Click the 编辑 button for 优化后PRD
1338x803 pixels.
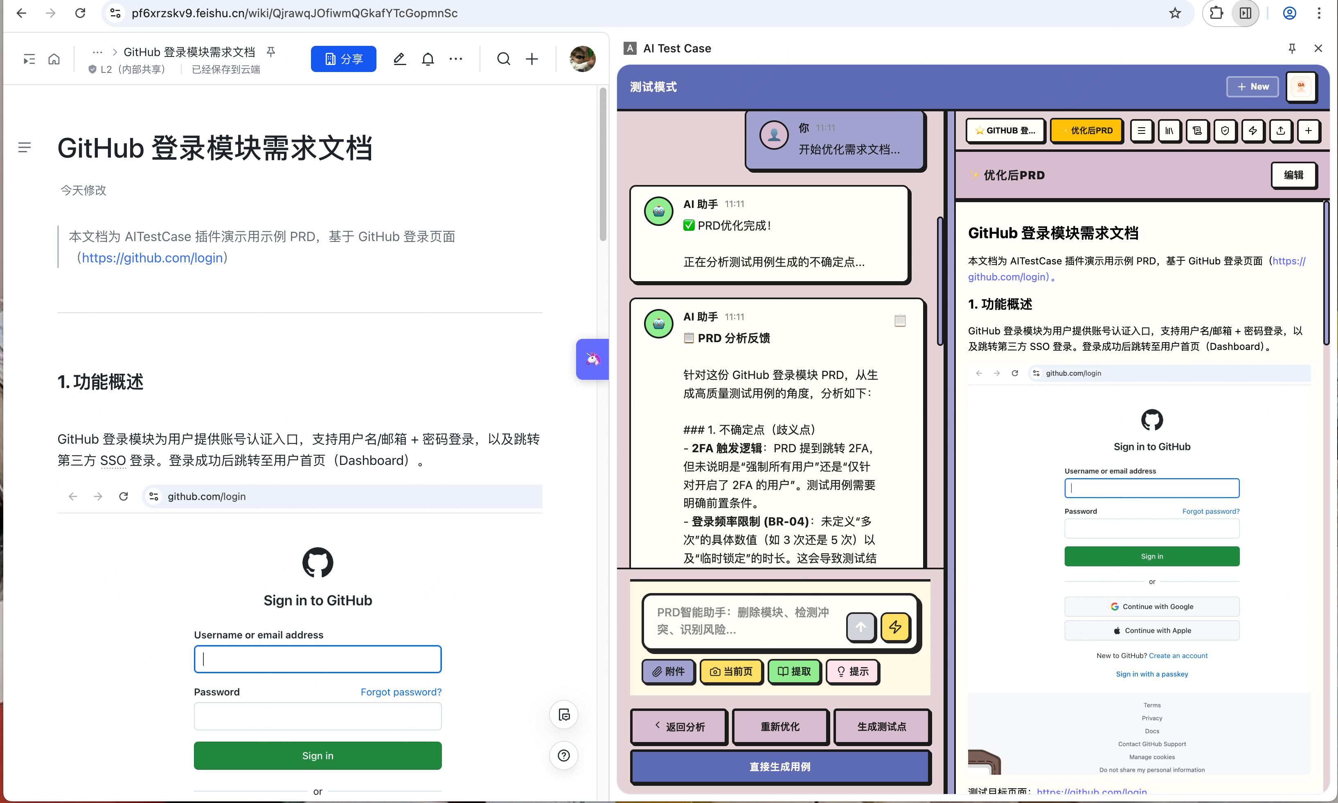(x=1294, y=175)
